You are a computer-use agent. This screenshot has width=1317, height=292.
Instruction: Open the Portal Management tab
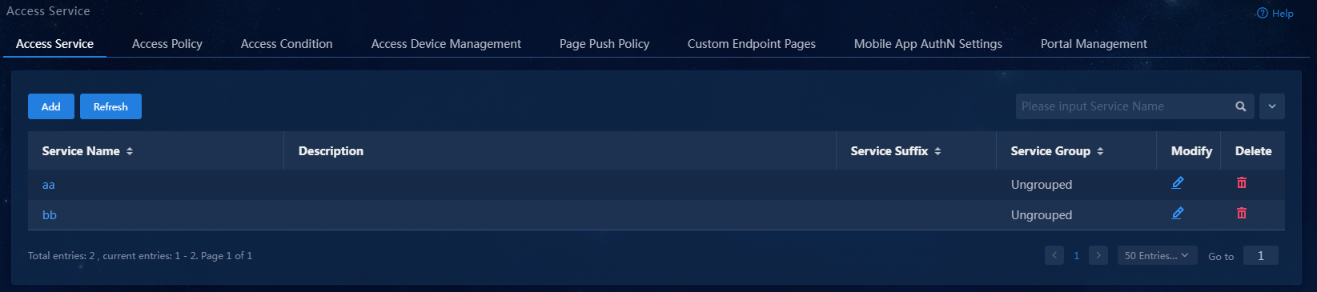(x=1094, y=44)
